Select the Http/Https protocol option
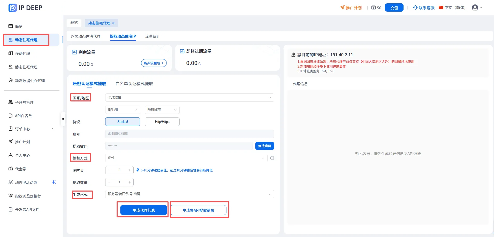494x237 pixels. tap(162, 122)
